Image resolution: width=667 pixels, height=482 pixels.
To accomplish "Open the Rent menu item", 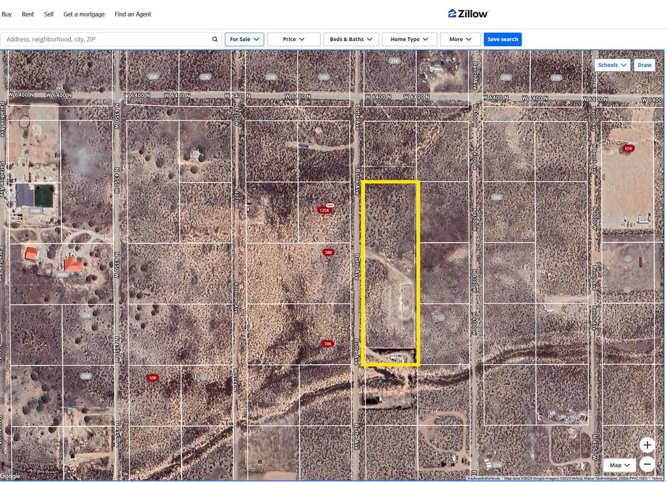I will pos(28,14).
